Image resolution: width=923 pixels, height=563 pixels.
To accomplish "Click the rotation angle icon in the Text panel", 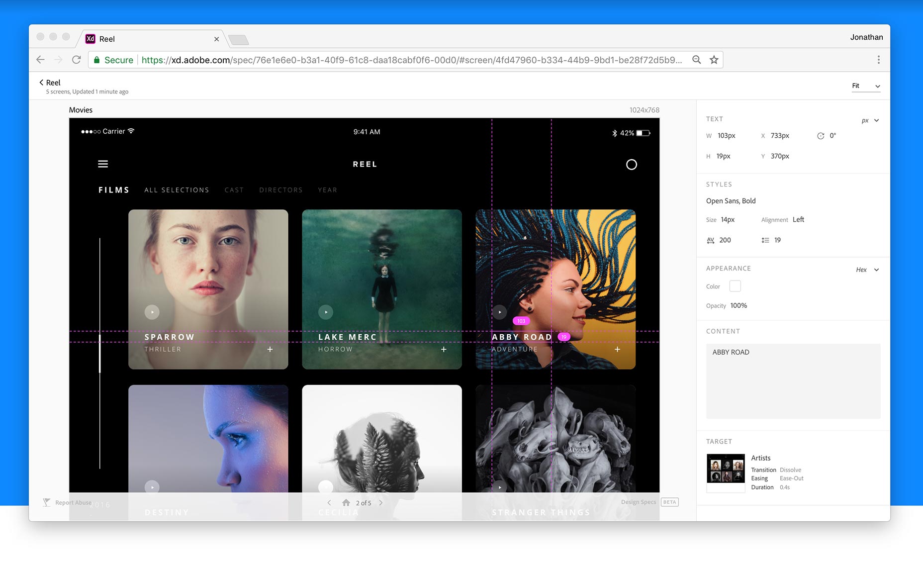I will [x=820, y=135].
